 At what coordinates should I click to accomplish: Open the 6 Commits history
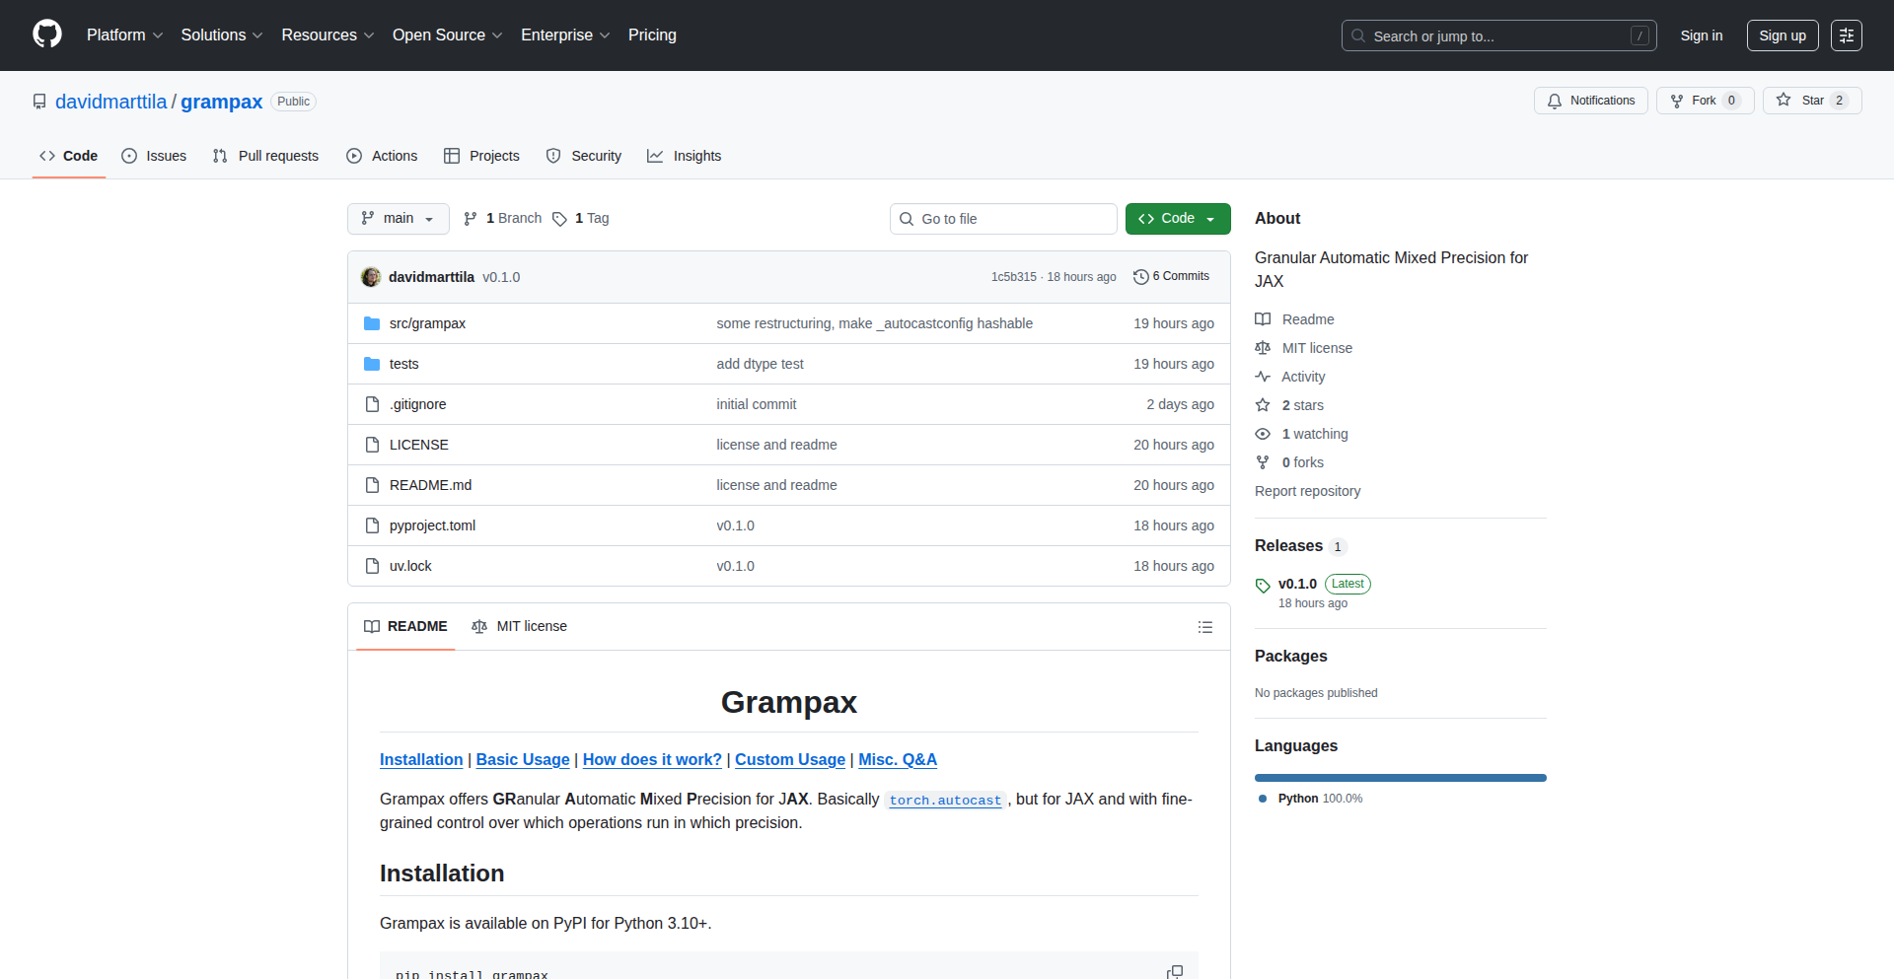click(1171, 277)
